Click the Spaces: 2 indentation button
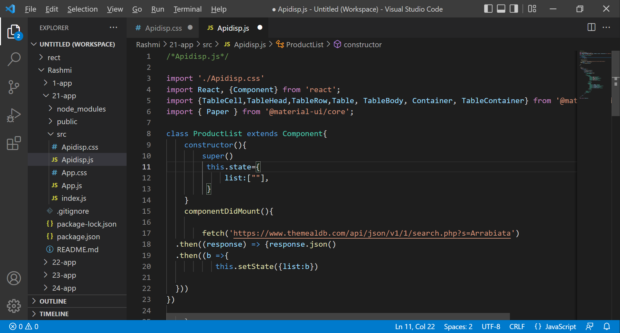The image size is (620, 333). pyautogui.click(x=458, y=327)
